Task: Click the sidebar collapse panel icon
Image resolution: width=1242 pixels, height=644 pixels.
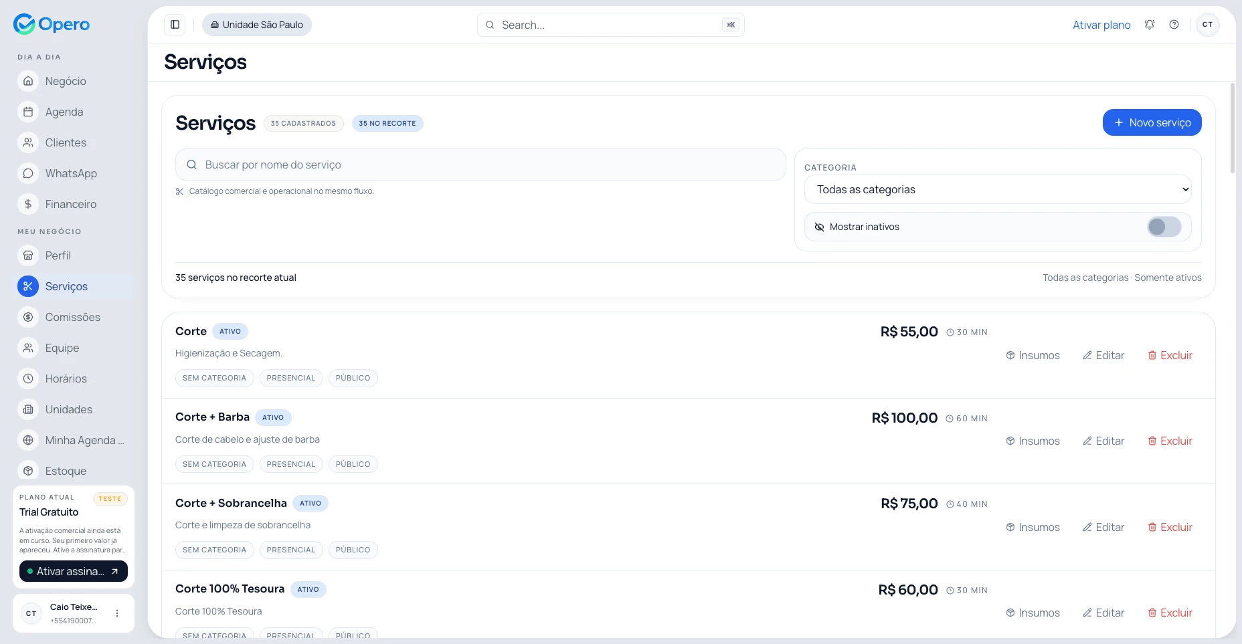Action: tap(175, 25)
